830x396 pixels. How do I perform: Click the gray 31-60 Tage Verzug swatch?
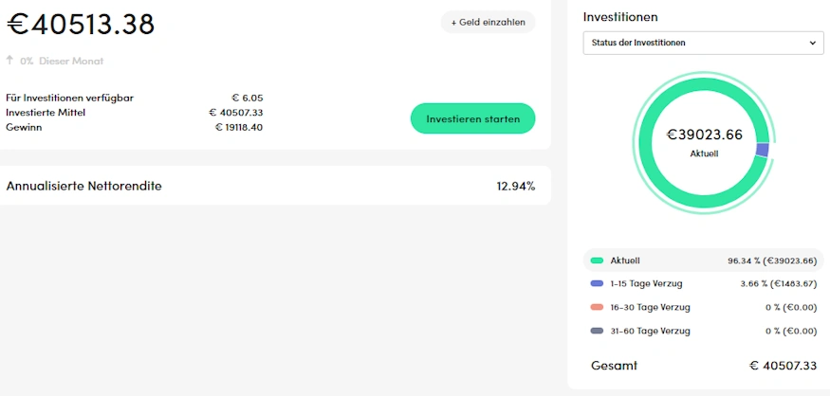597,331
